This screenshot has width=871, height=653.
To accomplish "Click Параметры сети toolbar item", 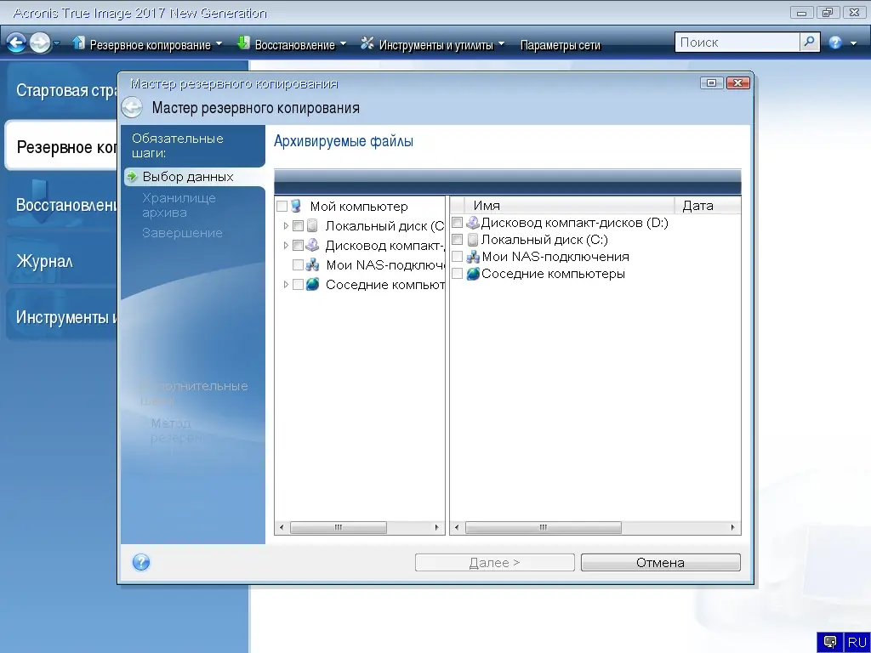I will point(560,44).
